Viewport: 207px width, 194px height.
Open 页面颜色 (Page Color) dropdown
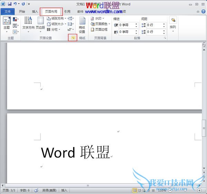coord(100,24)
